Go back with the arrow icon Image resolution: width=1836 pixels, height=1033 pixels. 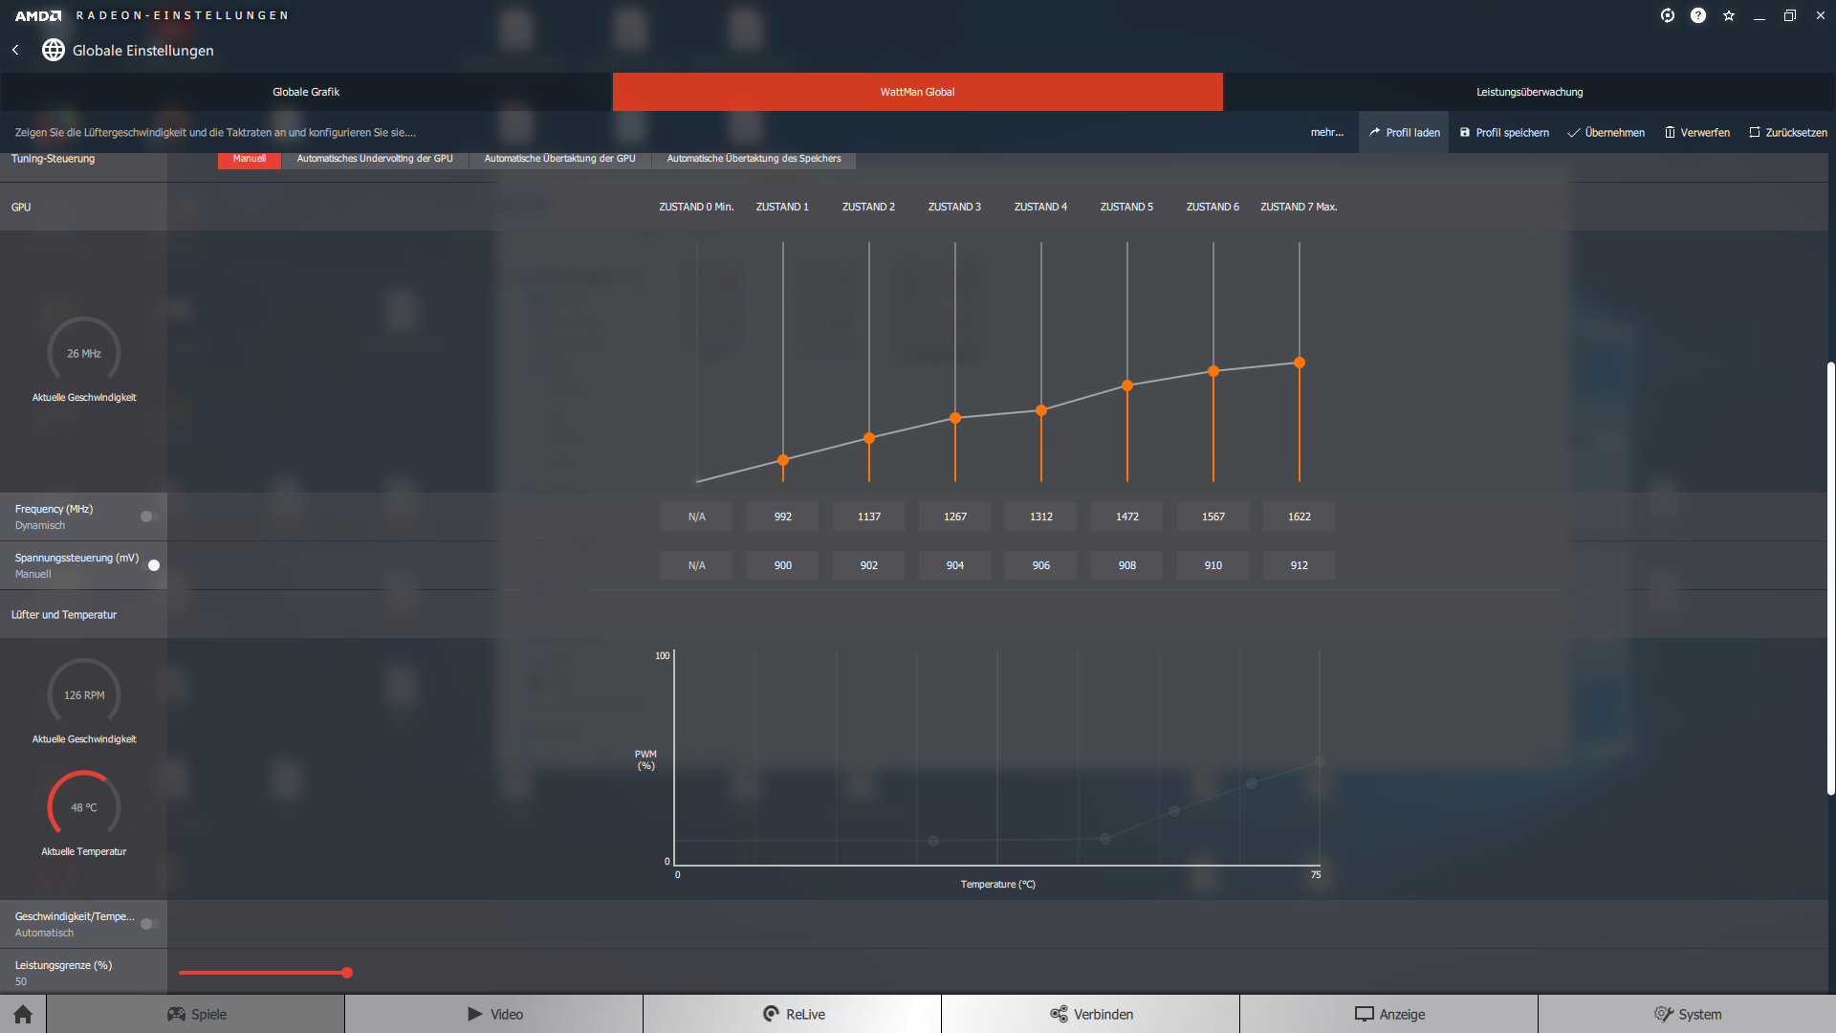tap(15, 50)
